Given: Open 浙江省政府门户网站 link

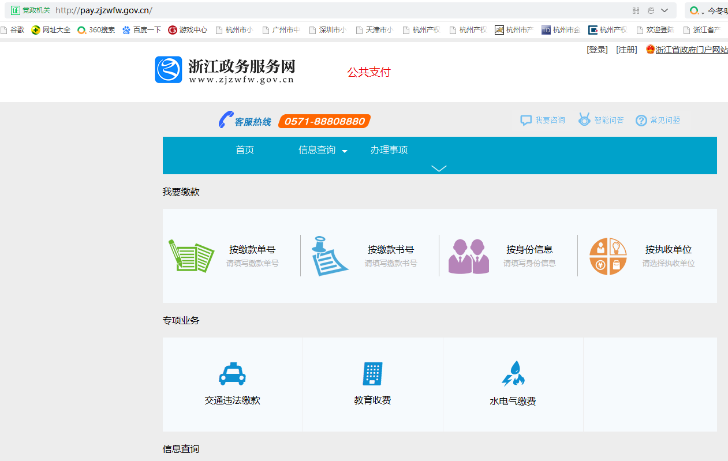Looking at the screenshot, I should tap(692, 50).
